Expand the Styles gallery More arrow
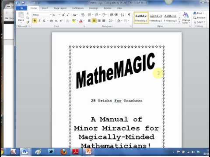The height and width of the screenshot is (157, 210). (x=179, y=22)
